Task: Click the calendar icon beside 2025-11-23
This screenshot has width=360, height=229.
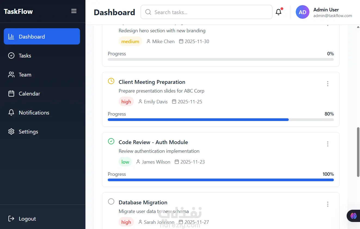Action: [177, 162]
